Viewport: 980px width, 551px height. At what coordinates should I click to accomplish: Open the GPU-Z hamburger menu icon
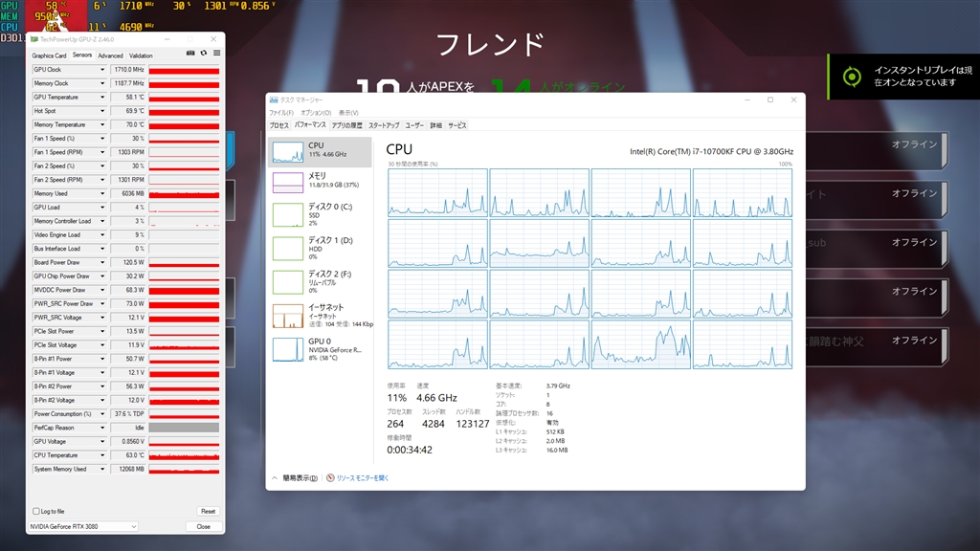(217, 54)
